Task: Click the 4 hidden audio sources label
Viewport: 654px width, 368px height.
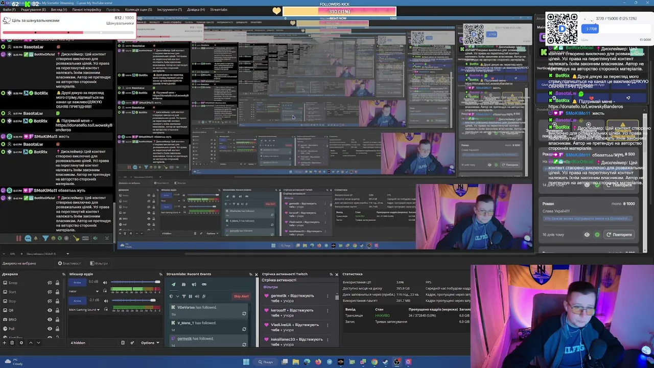Action: click(x=78, y=343)
